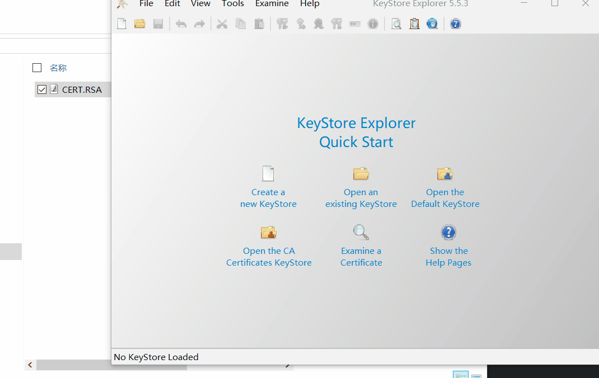Screen dimensions: 599x378
Task: Click the Open KeyStore folder toolbar icon
Action: (140, 23)
